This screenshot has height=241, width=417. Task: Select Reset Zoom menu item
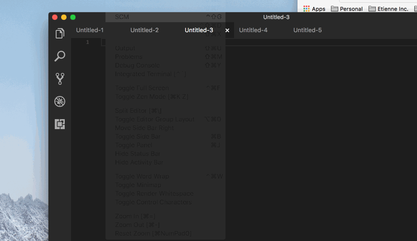coord(165,233)
